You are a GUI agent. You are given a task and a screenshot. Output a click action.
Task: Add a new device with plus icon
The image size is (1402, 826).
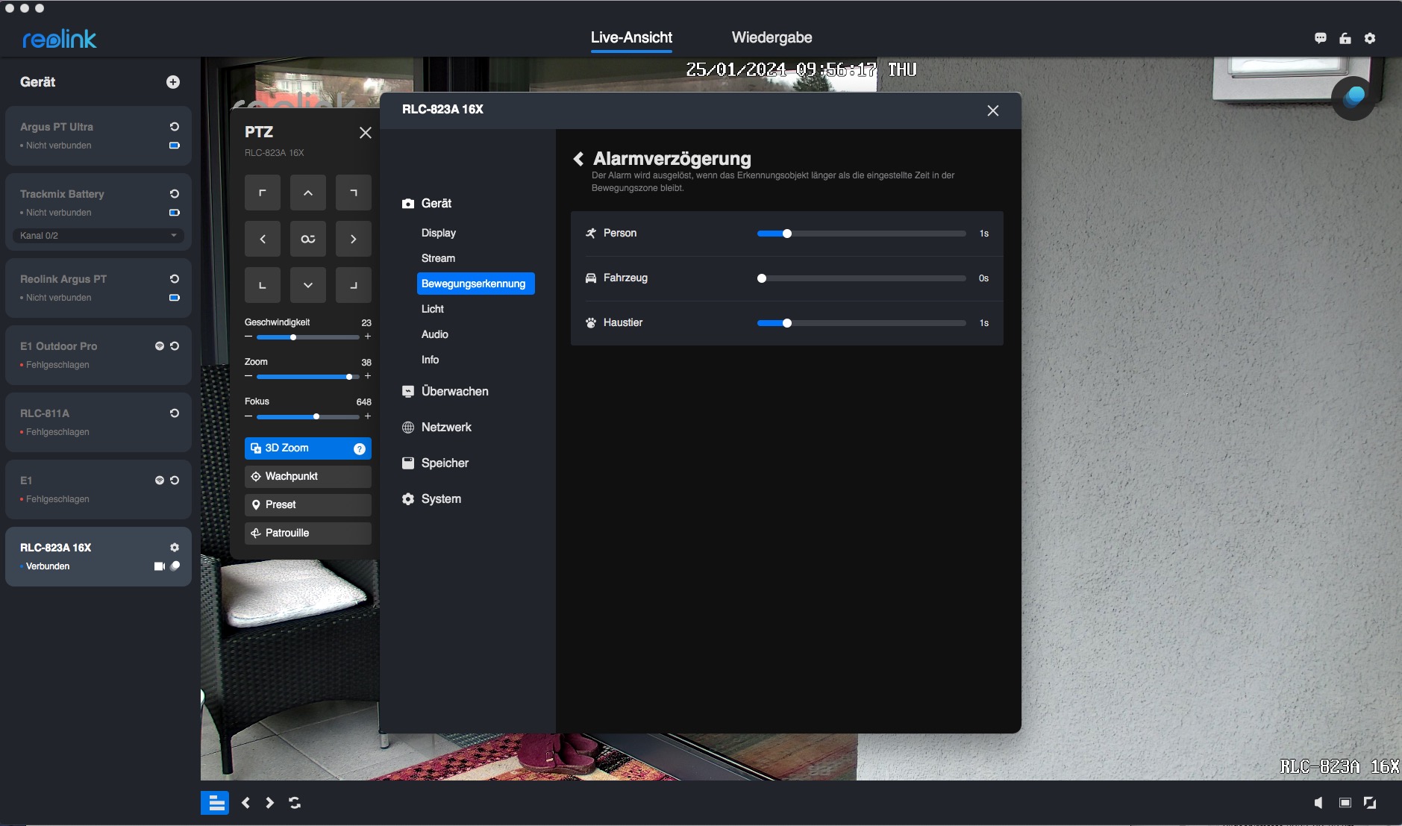pos(173,82)
